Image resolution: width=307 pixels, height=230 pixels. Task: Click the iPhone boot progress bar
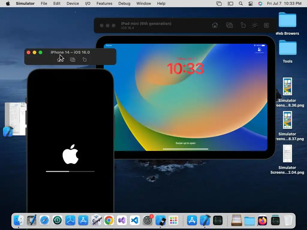point(70,172)
